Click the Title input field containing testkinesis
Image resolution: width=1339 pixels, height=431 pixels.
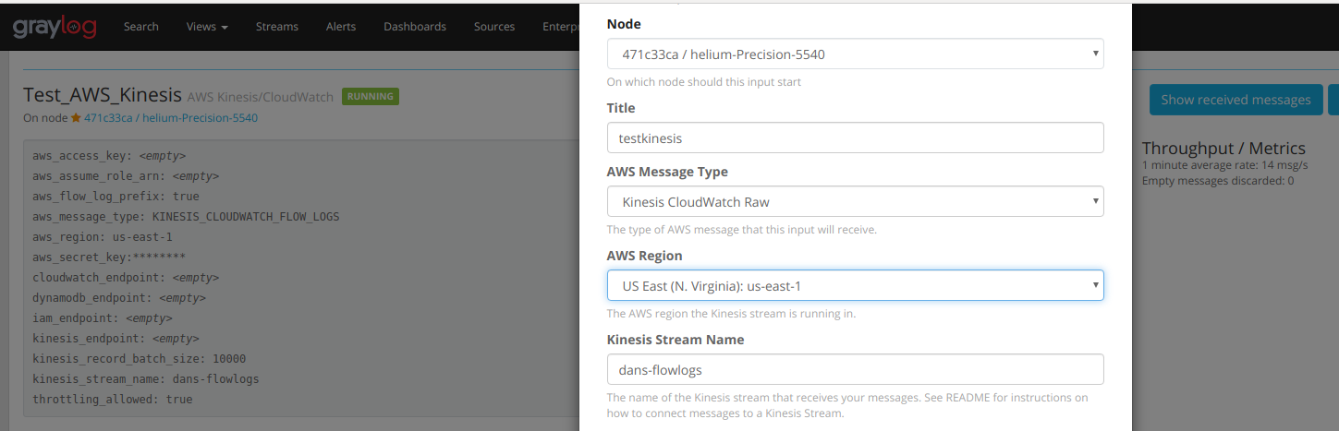tap(855, 138)
